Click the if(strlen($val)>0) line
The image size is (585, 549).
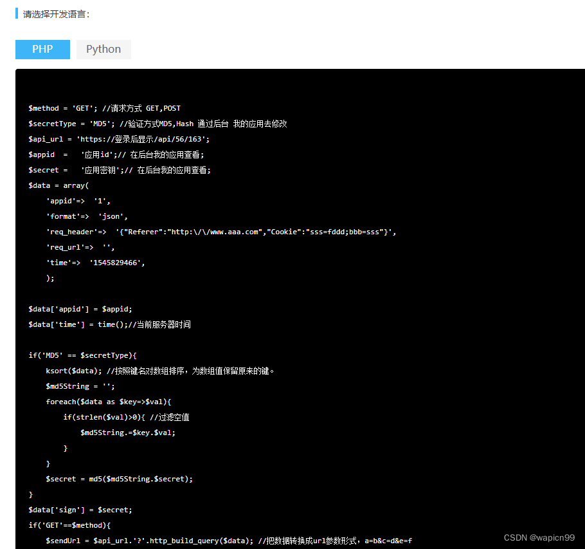coord(125,417)
